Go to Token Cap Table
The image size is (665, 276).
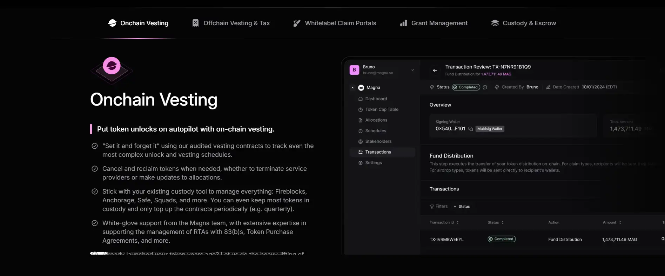[x=382, y=109]
